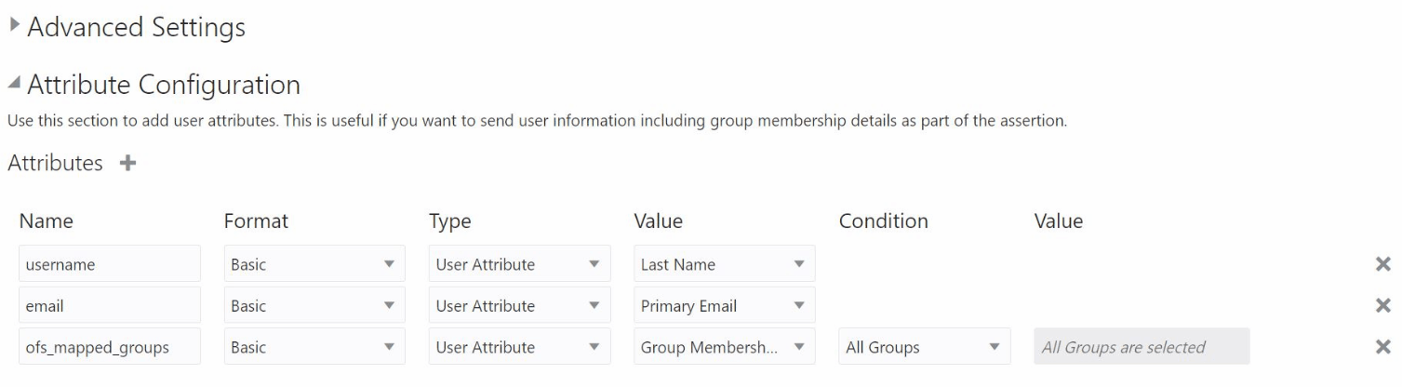Open the All Groups condition dropdown

(x=924, y=347)
